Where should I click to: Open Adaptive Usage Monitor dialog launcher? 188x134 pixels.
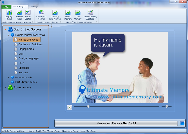pos(61,22)
